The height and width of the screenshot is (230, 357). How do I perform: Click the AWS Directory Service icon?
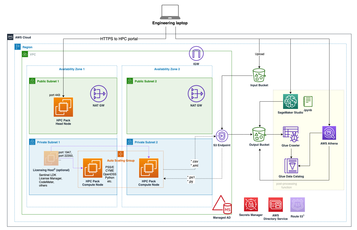(x=276, y=204)
